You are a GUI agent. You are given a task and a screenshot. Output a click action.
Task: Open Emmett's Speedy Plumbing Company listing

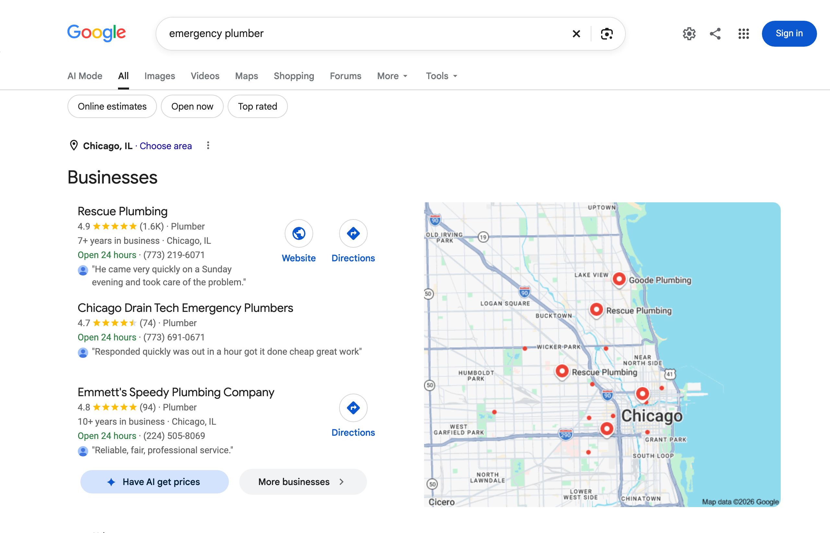(176, 392)
